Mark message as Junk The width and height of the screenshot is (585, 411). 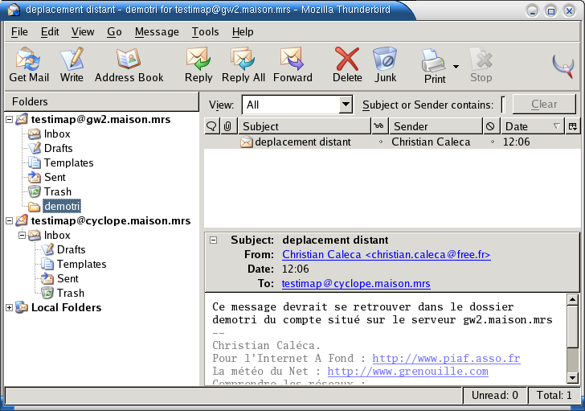click(385, 64)
